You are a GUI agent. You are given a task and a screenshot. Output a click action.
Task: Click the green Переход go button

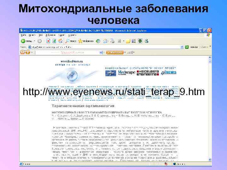(191, 47)
